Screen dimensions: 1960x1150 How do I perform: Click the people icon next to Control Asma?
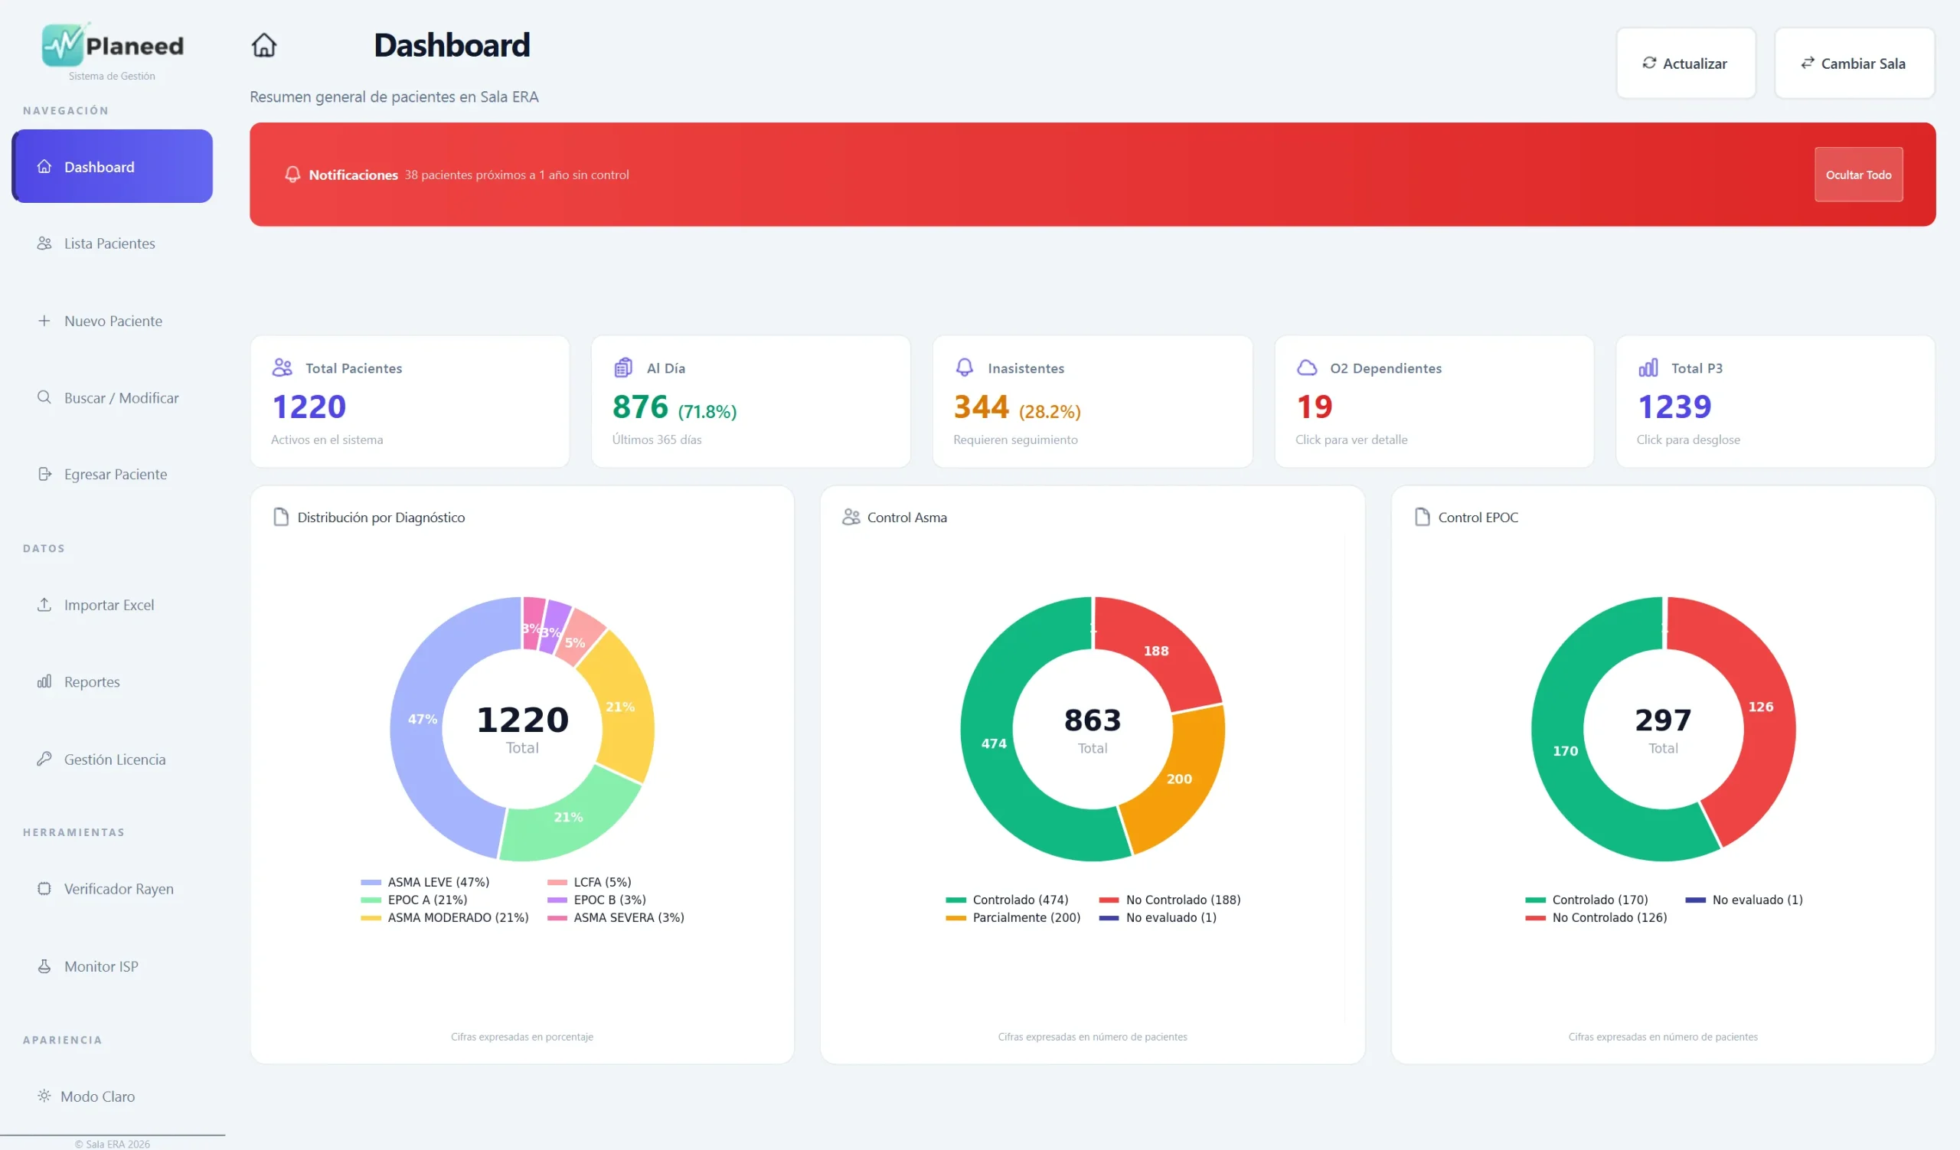point(851,517)
